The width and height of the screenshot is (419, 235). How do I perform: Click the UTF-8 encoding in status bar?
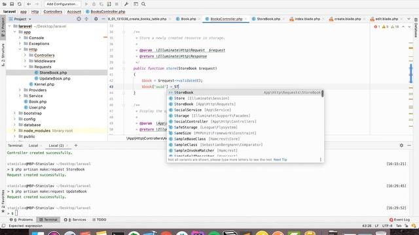387,226
